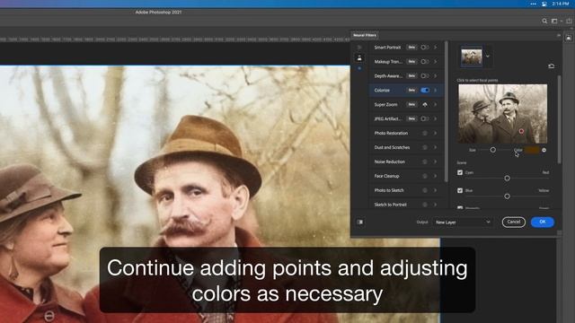
Task: Click the macOS display mirroring icon
Action: pos(544,4)
